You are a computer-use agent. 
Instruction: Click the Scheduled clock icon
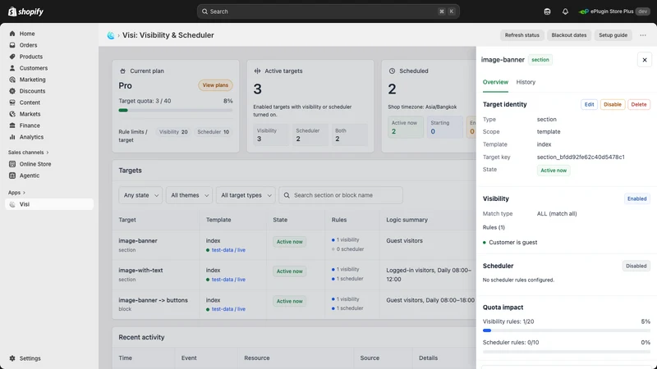click(x=393, y=71)
